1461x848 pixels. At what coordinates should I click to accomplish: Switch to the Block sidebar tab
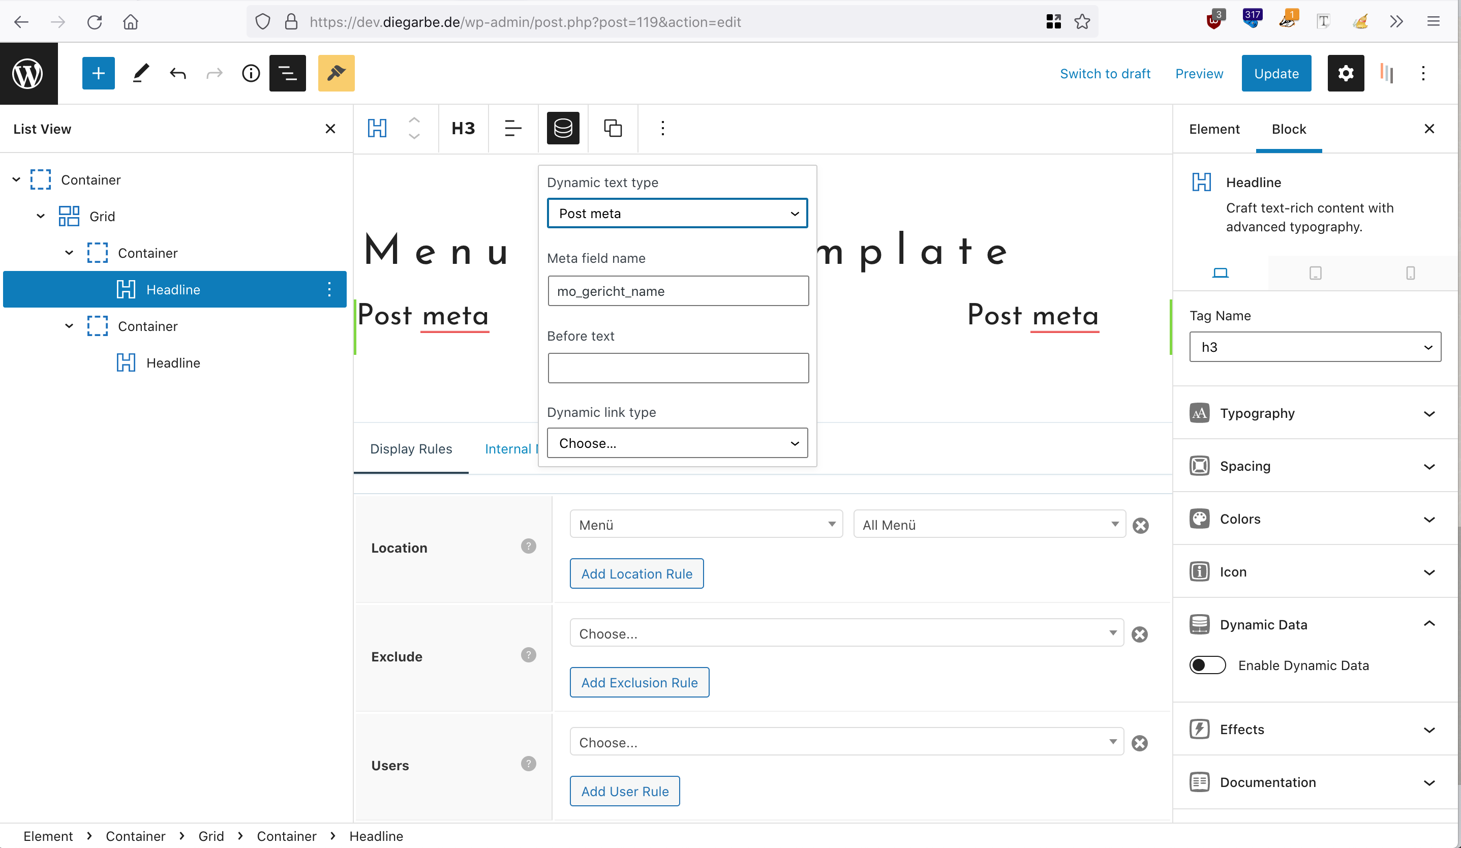click(x=1289, y=129)
